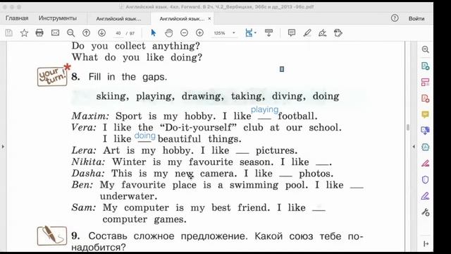This screenshot has height=254, width=451.
Task: Click the vertical scrollbar thumb
Action: click(x=408, y=127)
